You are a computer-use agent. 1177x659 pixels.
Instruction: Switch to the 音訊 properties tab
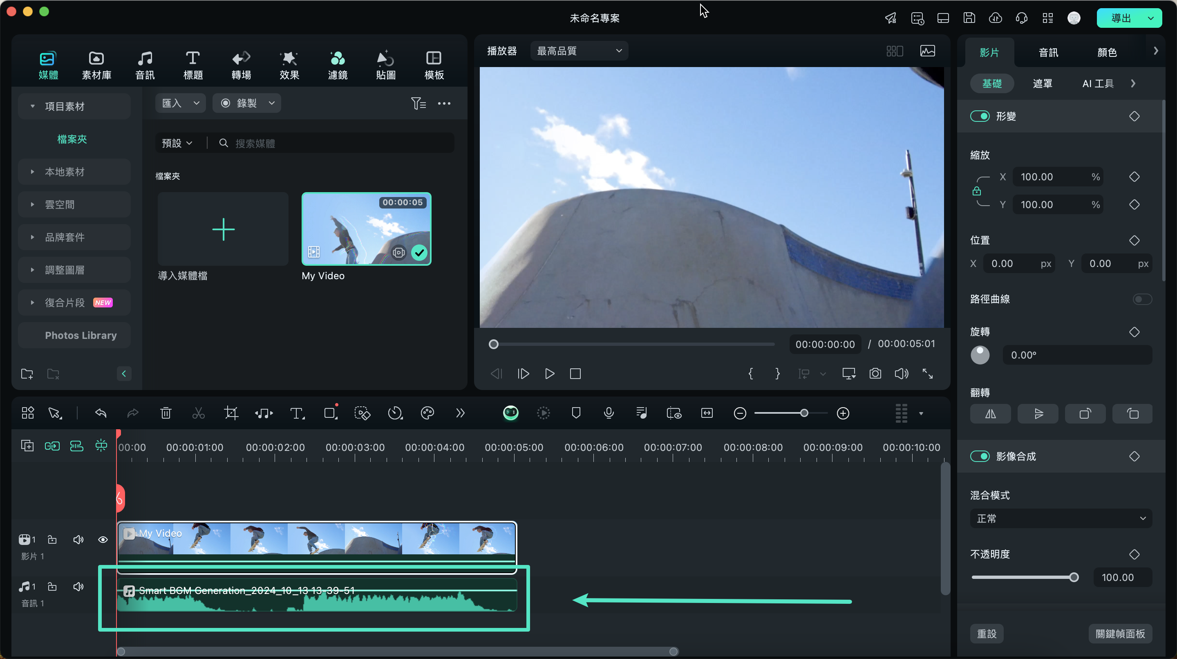click(1048, 53)
